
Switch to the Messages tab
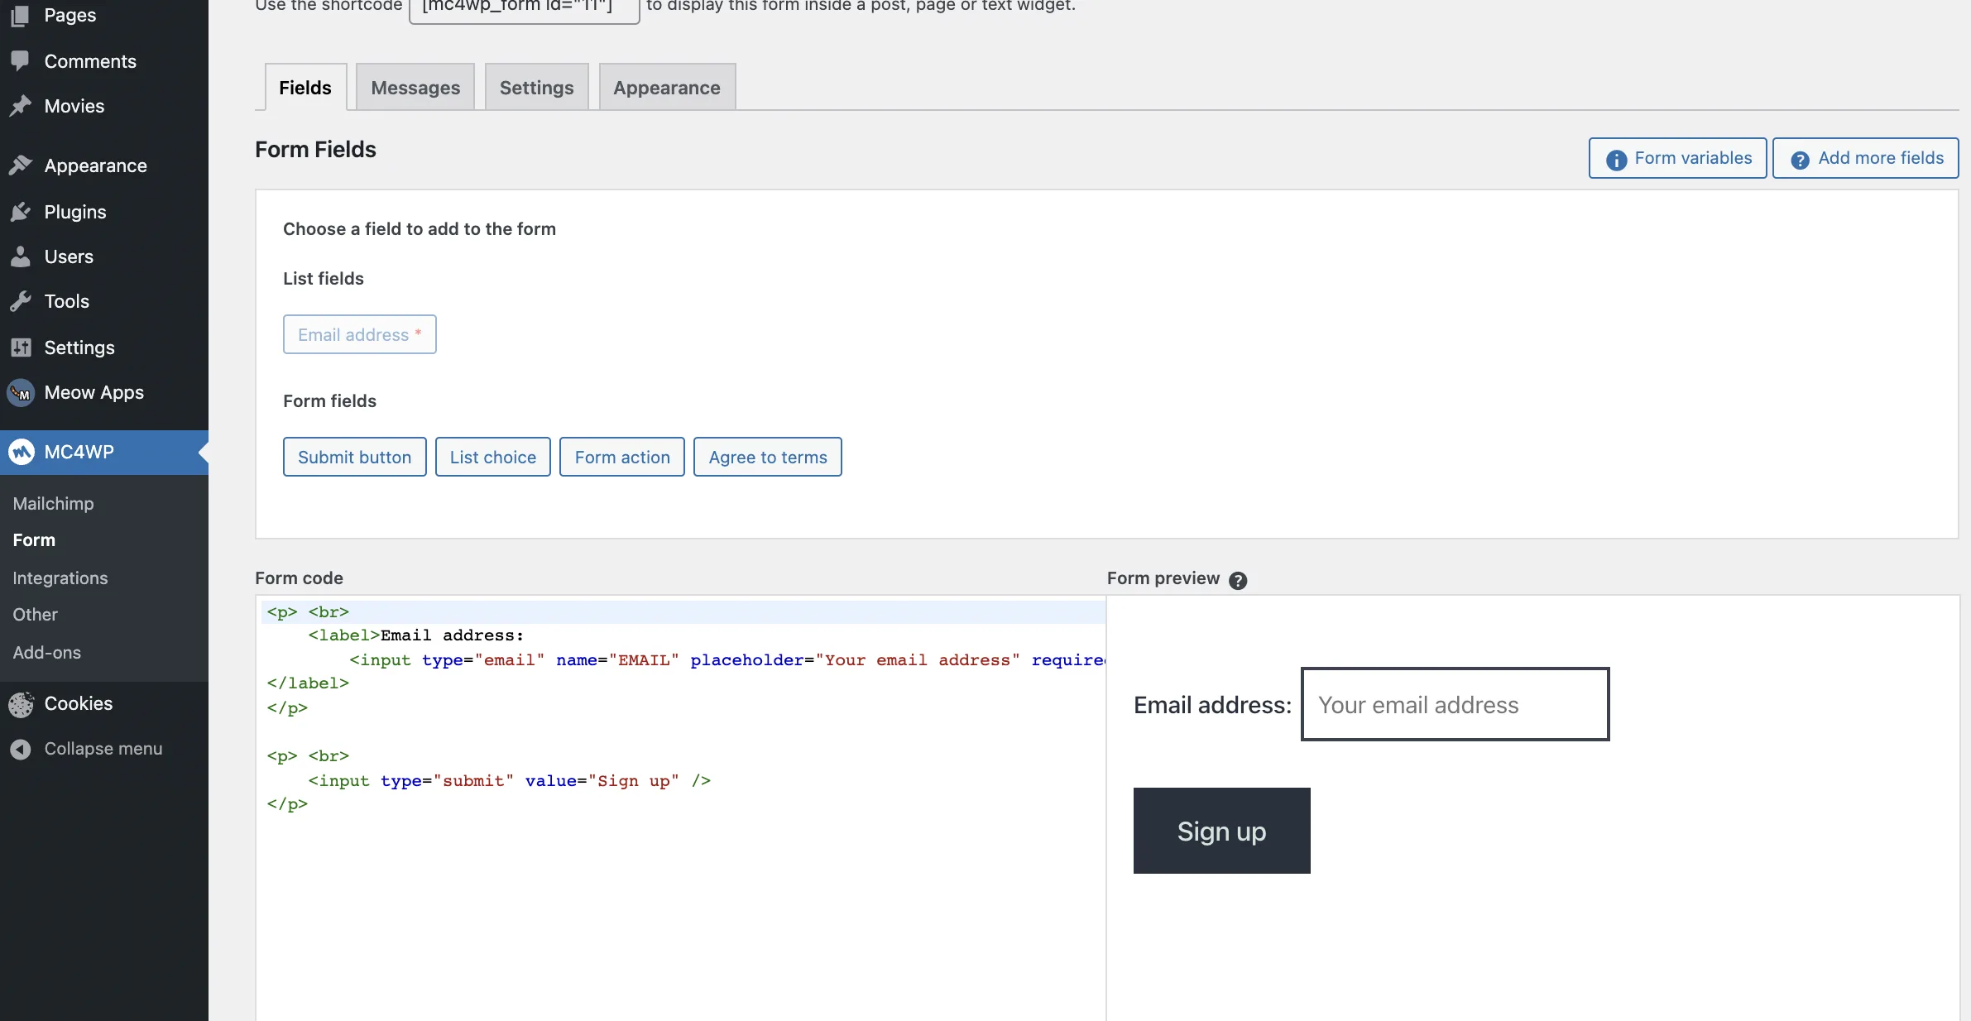(x=415, y=88)
